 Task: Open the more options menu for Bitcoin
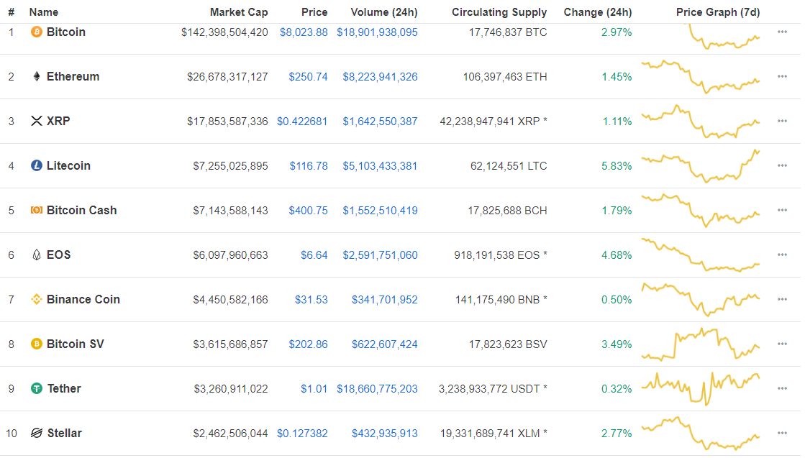pos(783,32)
